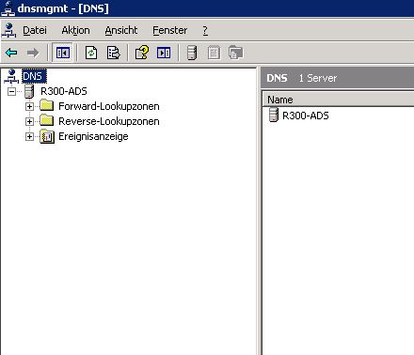Viewport: 414px width, 355px height.
Task: Toggle the console tree pane button
Action: click(63, 53)
